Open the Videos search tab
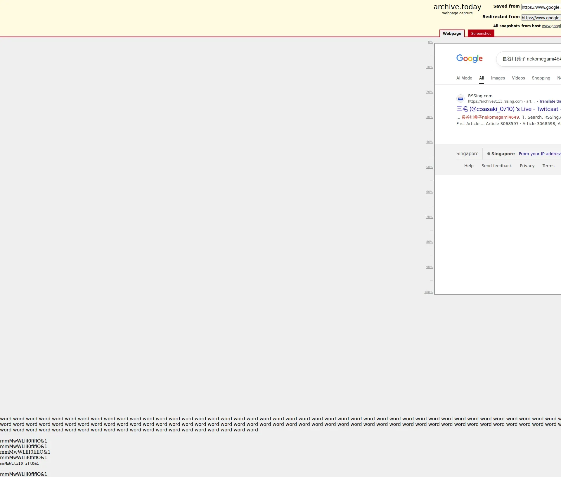 518,78
